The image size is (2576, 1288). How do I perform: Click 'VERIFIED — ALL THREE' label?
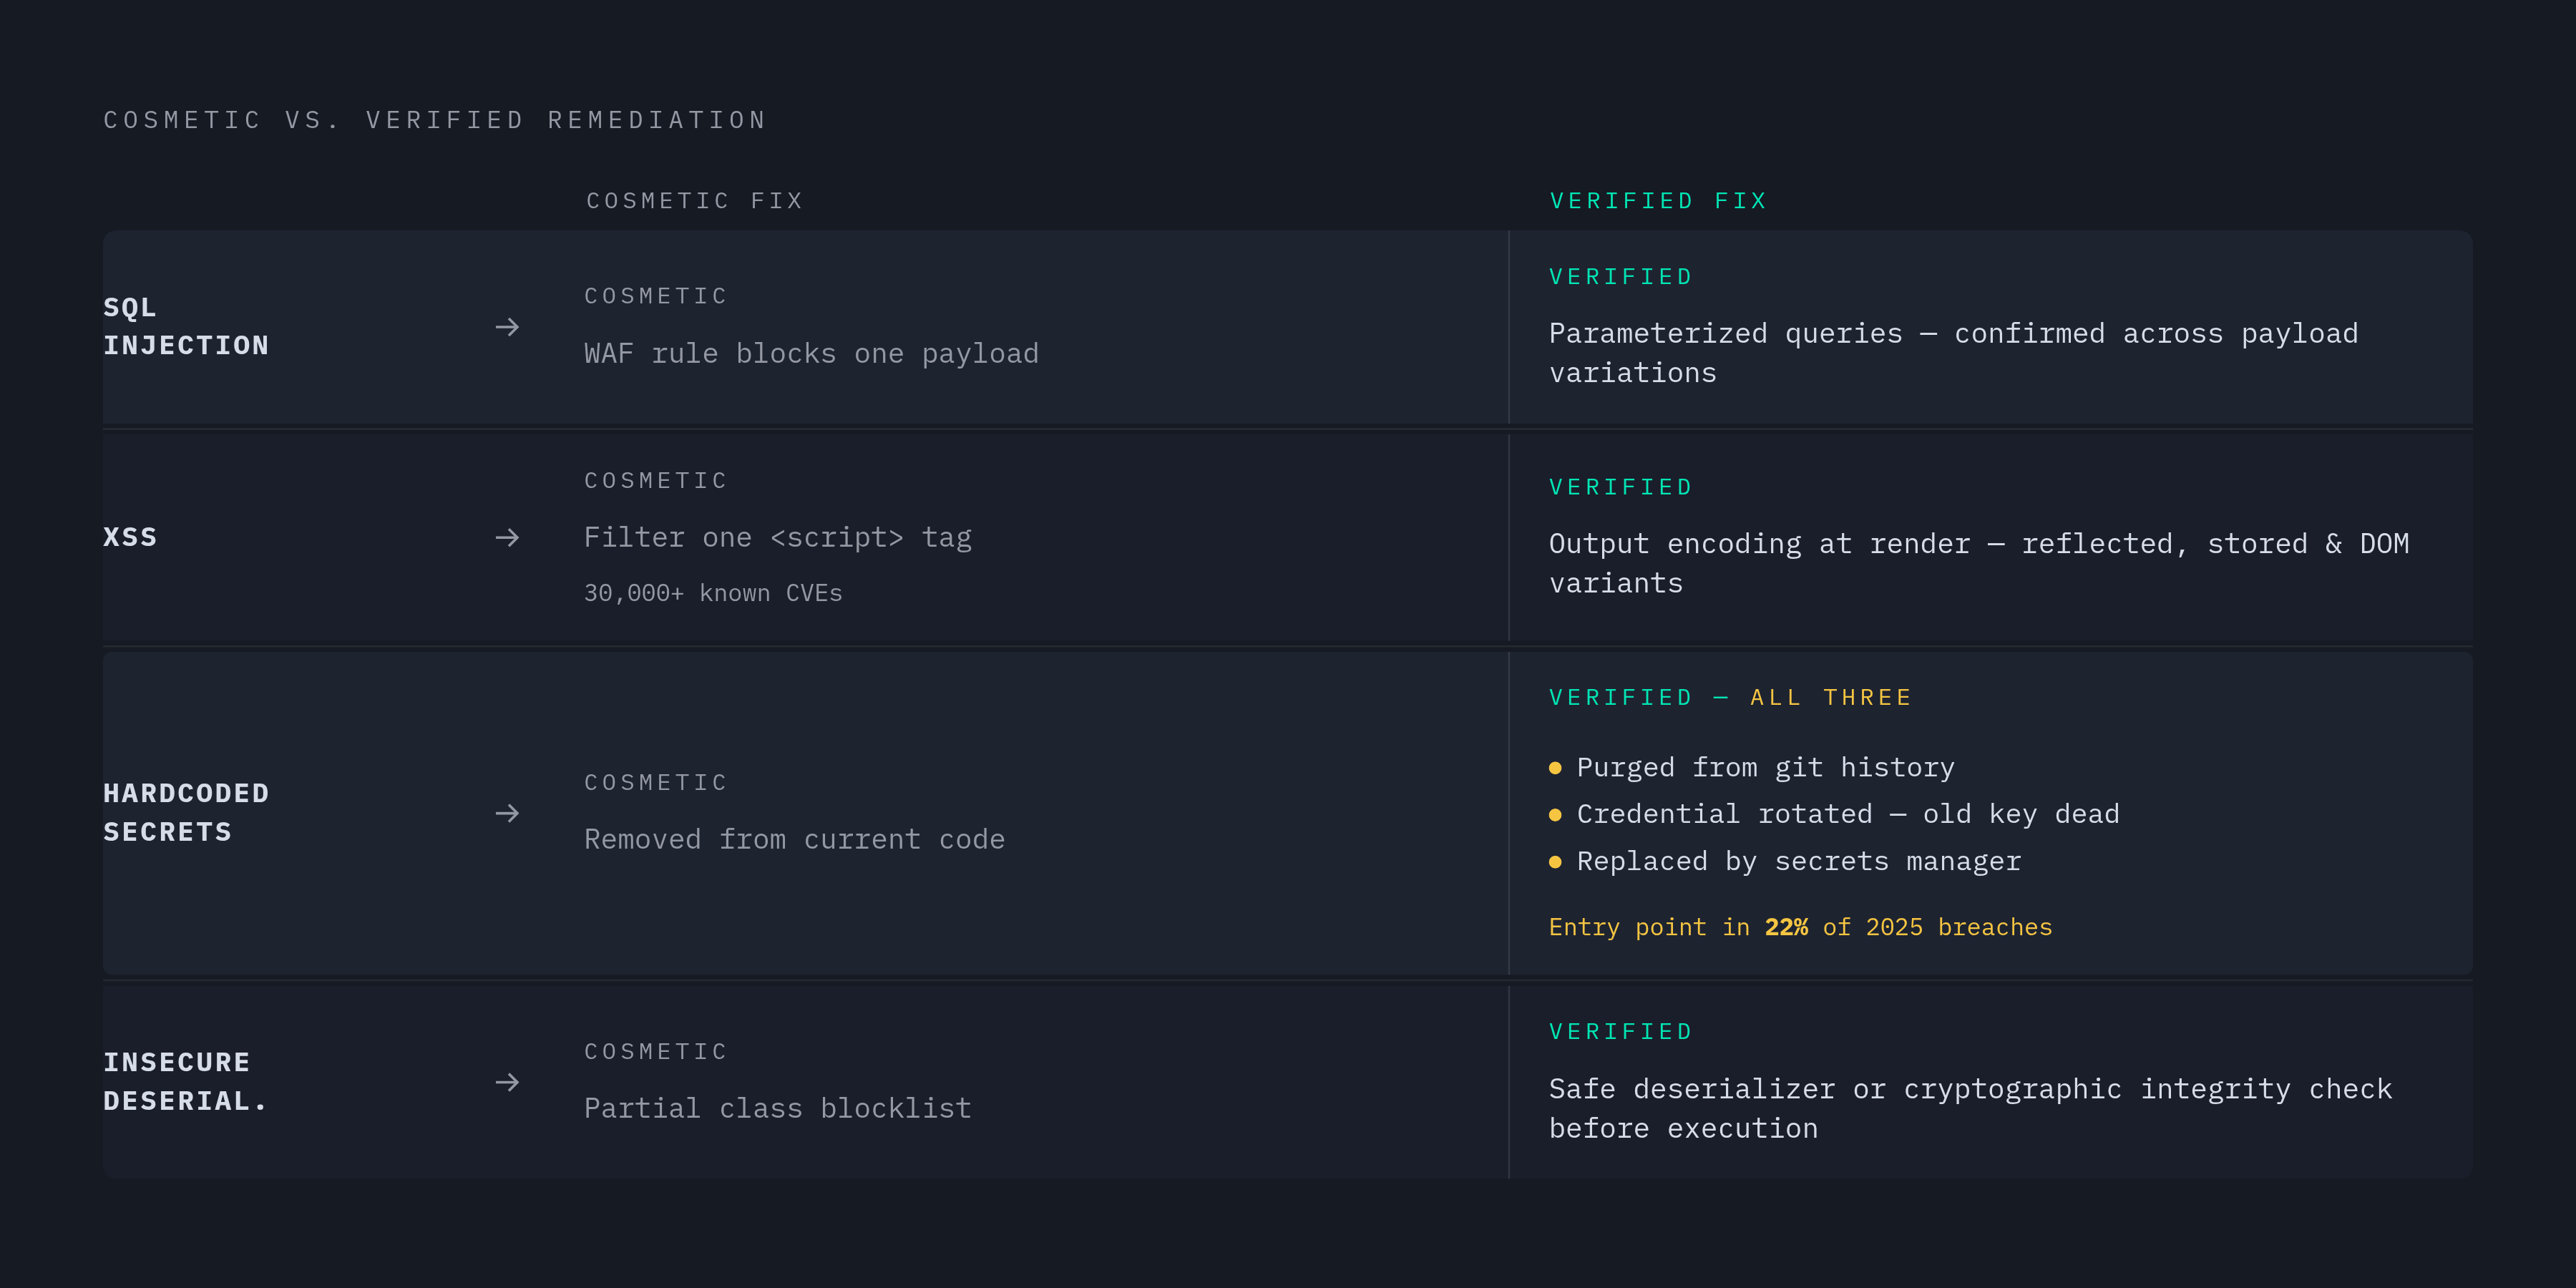1730,698
